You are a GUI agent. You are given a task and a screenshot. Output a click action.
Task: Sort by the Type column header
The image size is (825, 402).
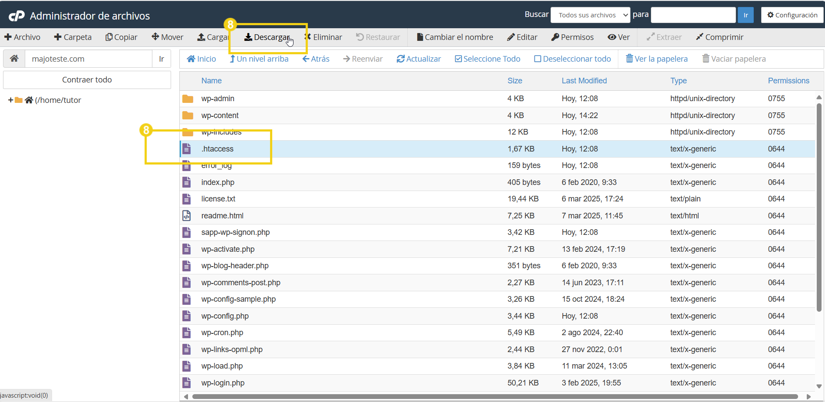[x=679, y=81]
